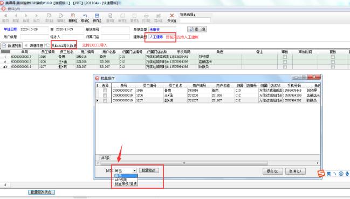
Task: Click the 提交(S) button
Action: 273,171
